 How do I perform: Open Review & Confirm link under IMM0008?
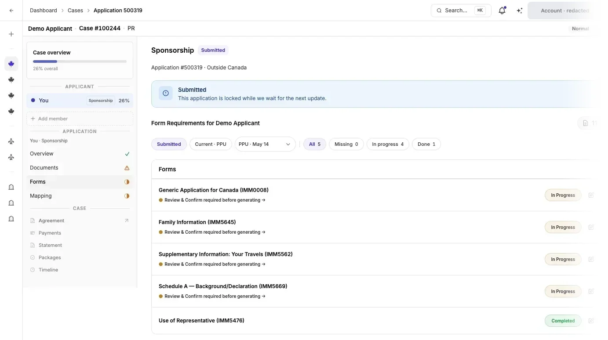pos(215,200)
